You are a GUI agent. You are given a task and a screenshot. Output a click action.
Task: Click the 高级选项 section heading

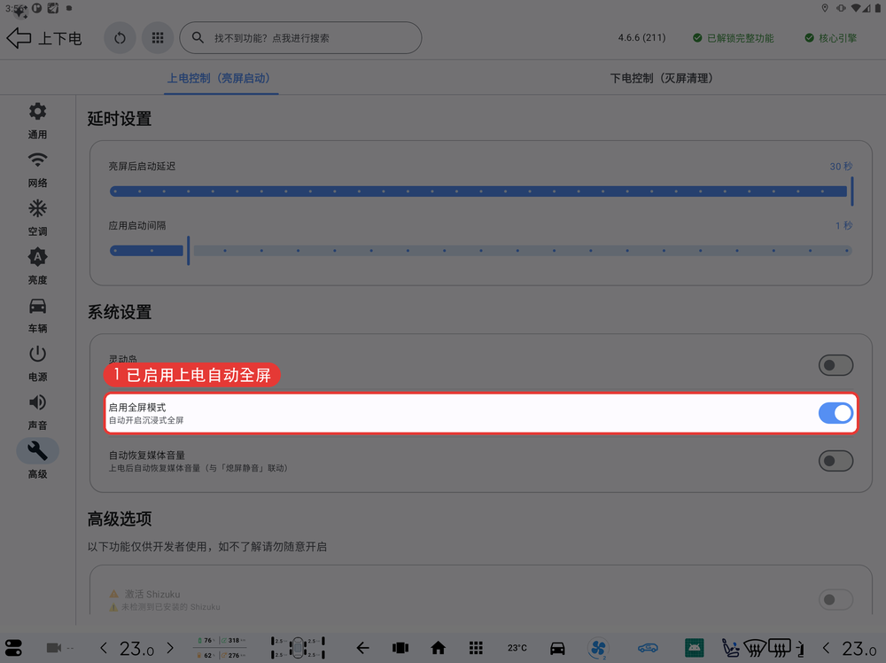click(x=120, y=519)
